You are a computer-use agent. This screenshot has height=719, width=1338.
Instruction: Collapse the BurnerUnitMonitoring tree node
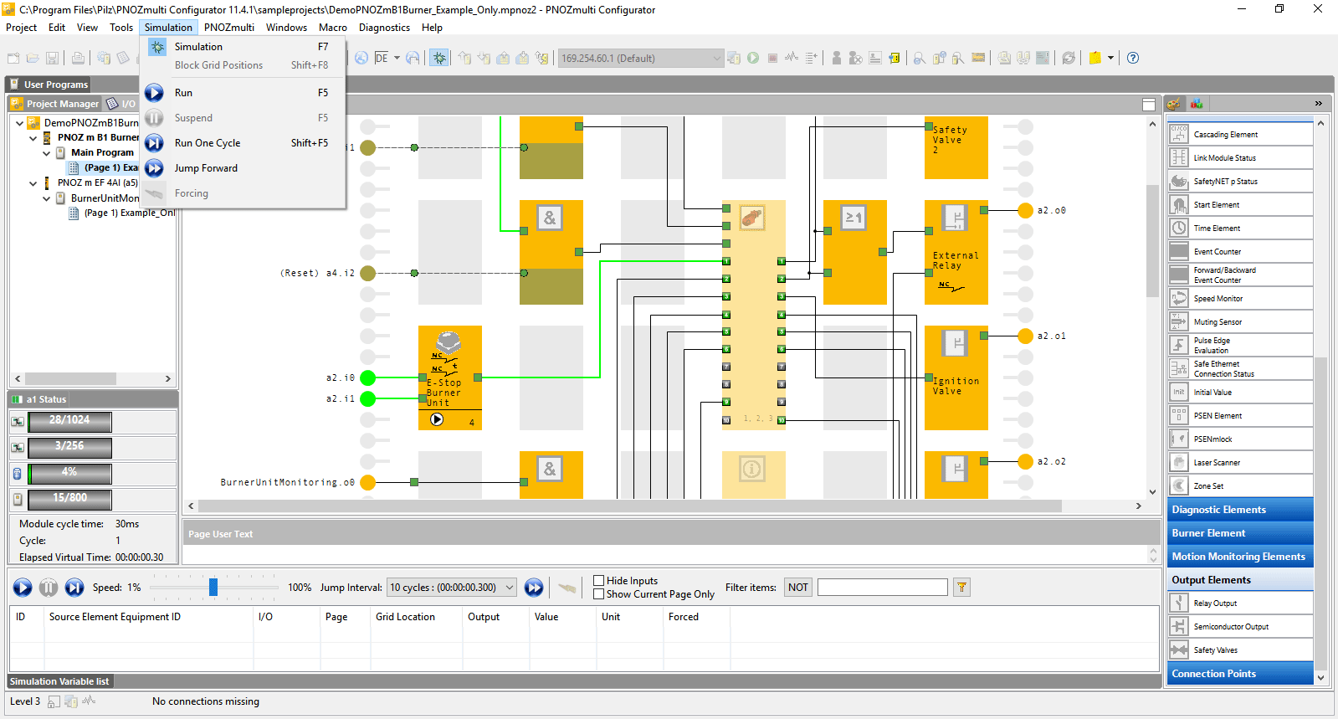pos(47,198)
